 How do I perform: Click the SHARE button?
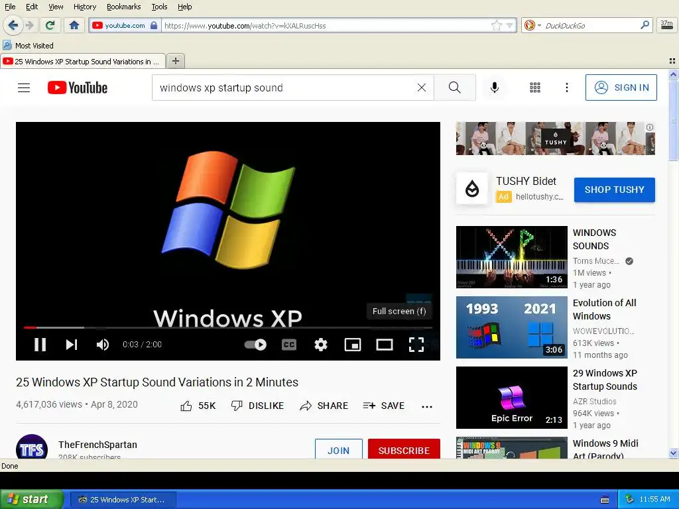[x=324, y=406]
